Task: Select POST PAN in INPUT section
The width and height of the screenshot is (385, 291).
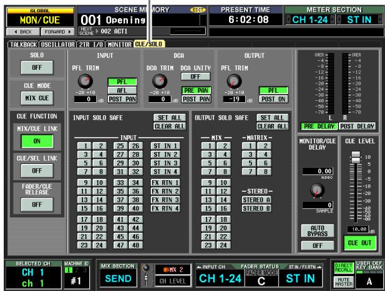Action: click(x=122, y=99)
